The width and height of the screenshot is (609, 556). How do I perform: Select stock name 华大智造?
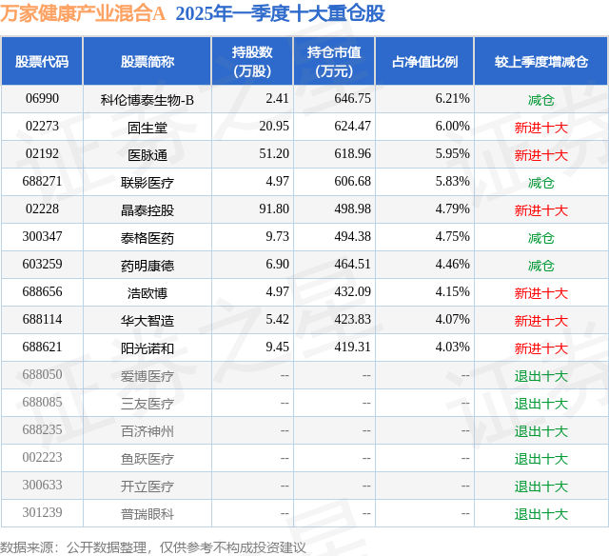coord(147,321)
